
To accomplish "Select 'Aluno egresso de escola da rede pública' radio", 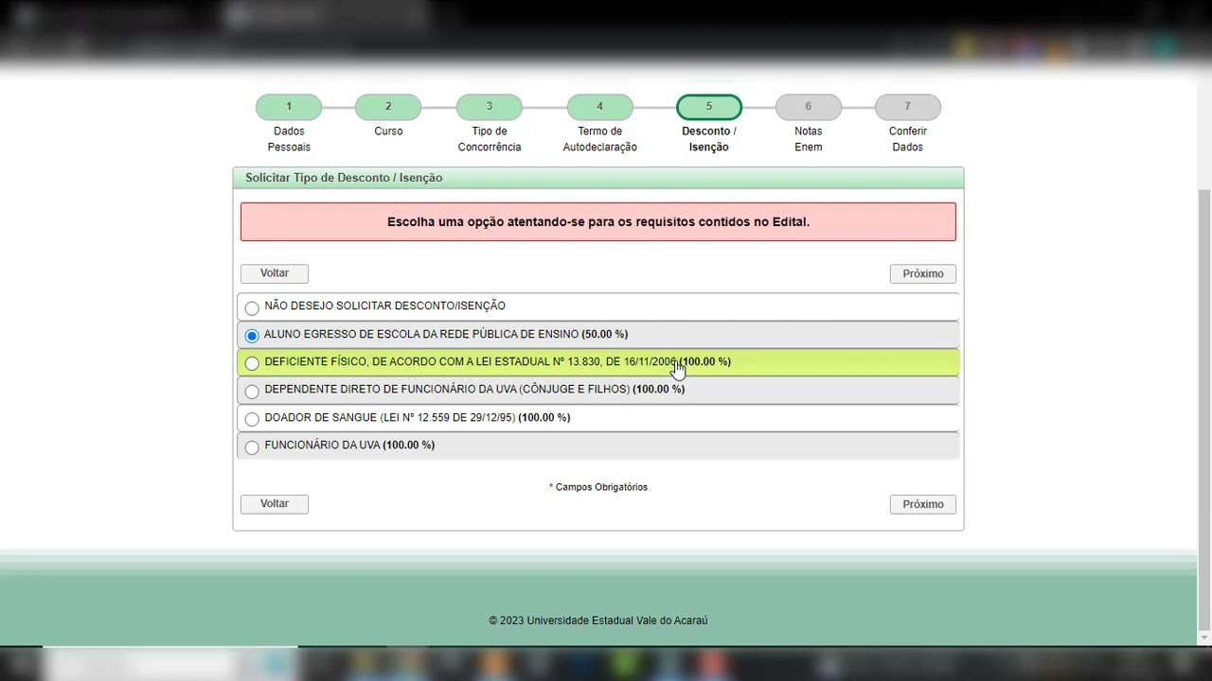I will (252, 336).
